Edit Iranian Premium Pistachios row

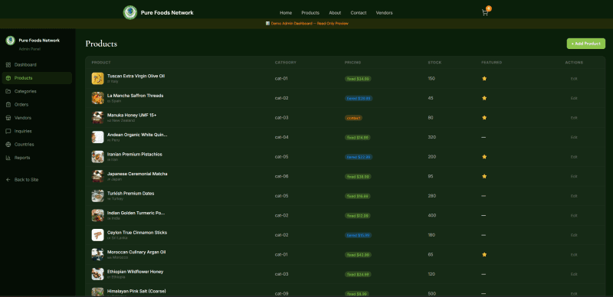pyautogui.click(x=574, y=157)
